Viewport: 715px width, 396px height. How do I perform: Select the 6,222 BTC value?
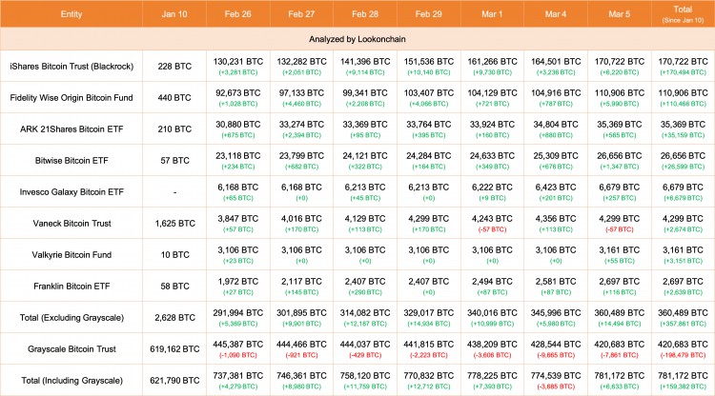click(492, 188)
